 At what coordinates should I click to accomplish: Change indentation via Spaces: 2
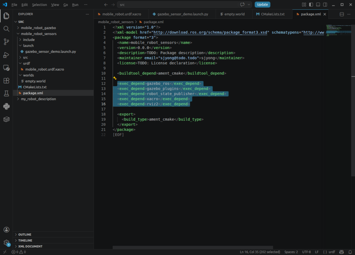[291, 252]
